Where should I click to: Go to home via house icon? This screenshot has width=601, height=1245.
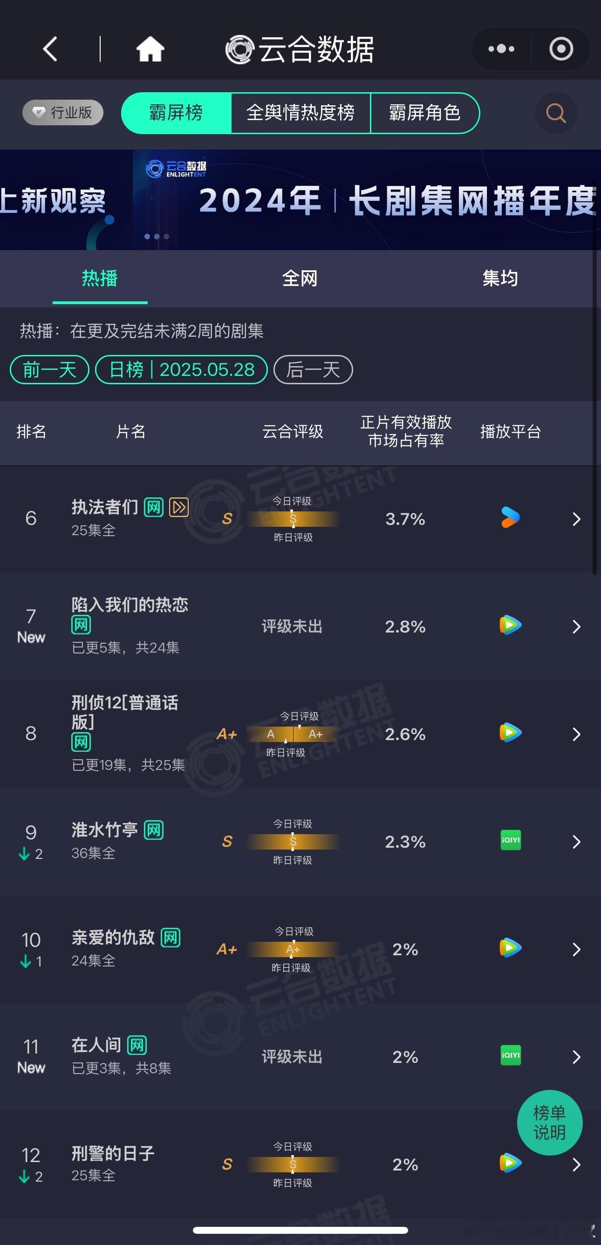[x=150, y=49]
